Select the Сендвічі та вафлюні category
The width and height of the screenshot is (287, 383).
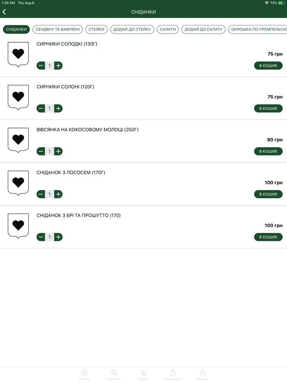[x=58, y=30]
